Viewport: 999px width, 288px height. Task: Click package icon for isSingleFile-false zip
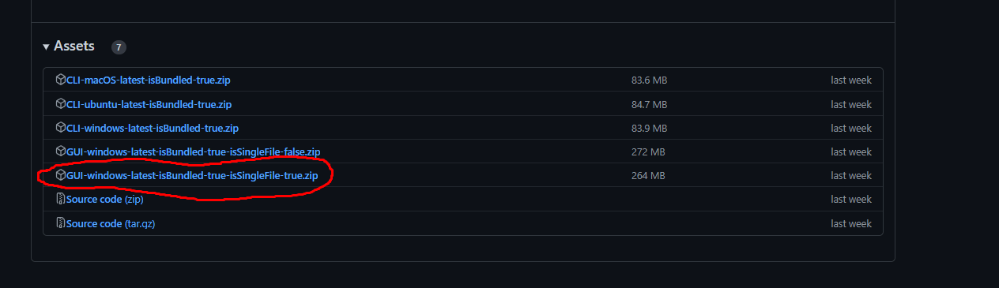click(x=61, y=151)
